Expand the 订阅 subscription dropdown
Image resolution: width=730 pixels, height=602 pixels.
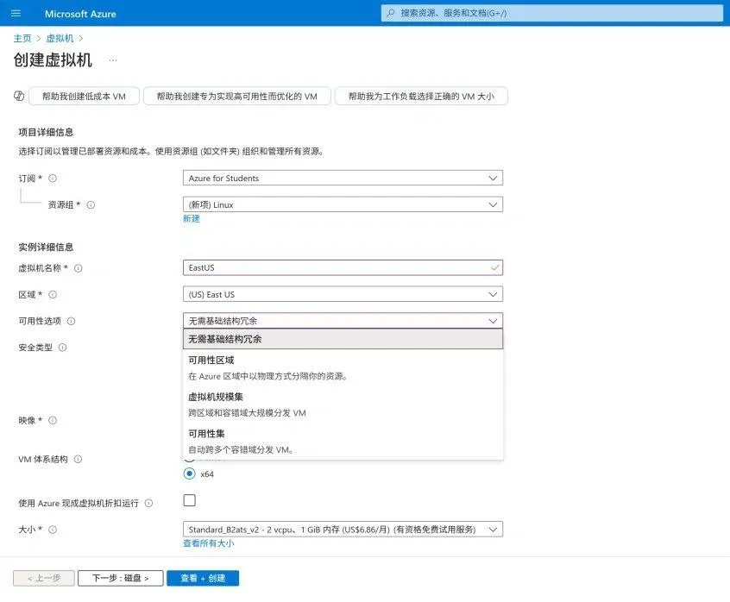[343, 179]
